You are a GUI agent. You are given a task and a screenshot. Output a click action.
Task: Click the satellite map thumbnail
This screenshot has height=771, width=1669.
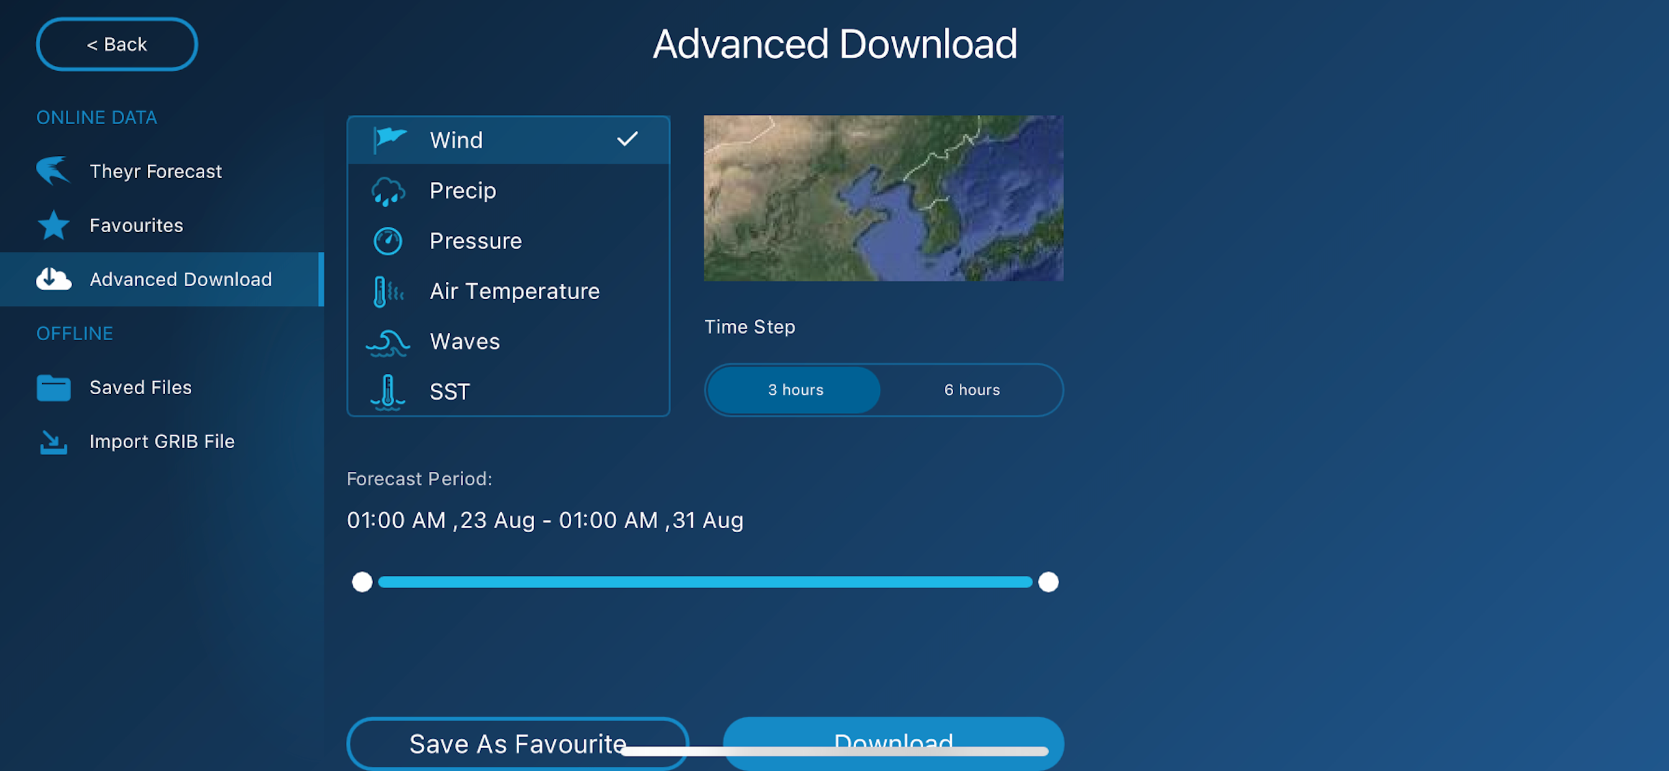(x=883, y=198)
